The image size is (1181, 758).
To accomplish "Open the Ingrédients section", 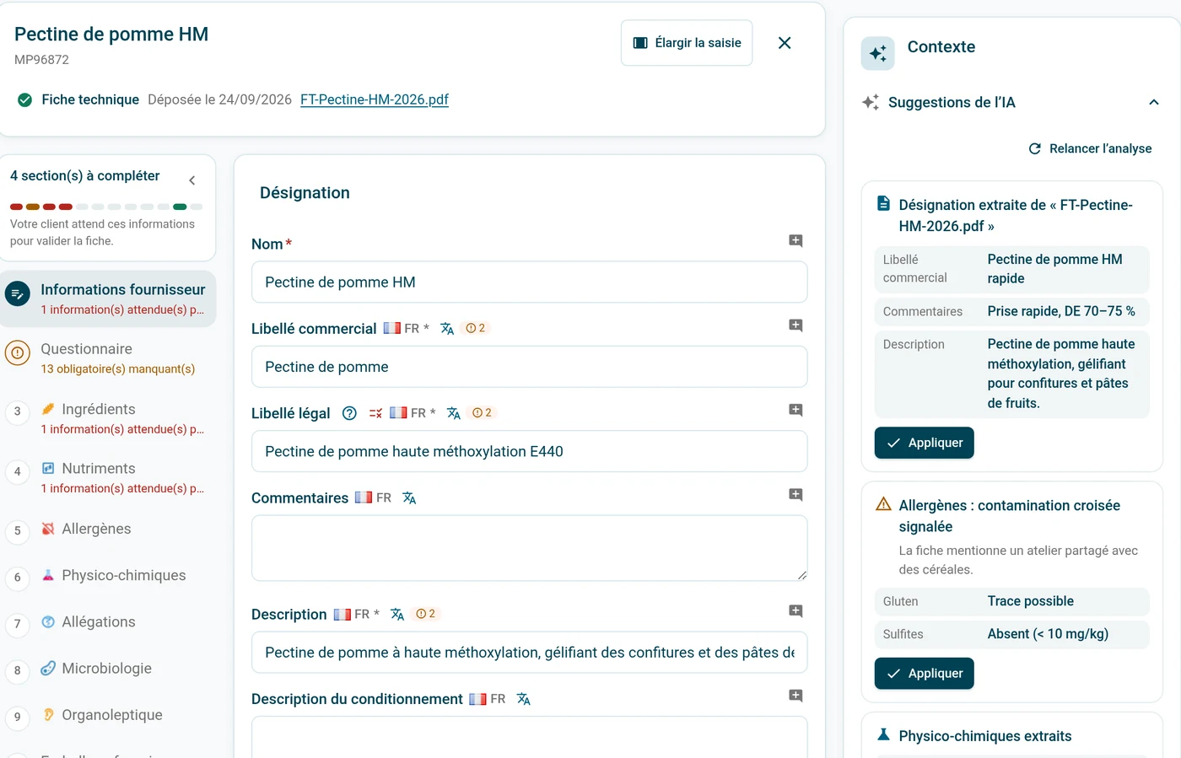I will pos(108,418).
